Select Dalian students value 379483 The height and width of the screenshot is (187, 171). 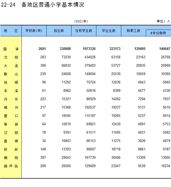(x=90, y=65)
